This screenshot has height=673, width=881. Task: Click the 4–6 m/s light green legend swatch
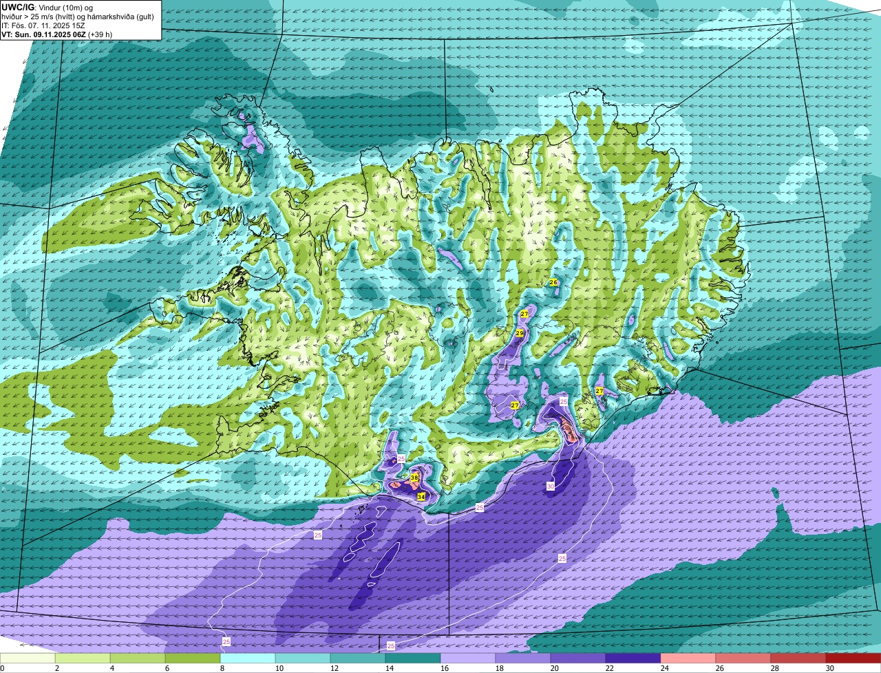138,658
